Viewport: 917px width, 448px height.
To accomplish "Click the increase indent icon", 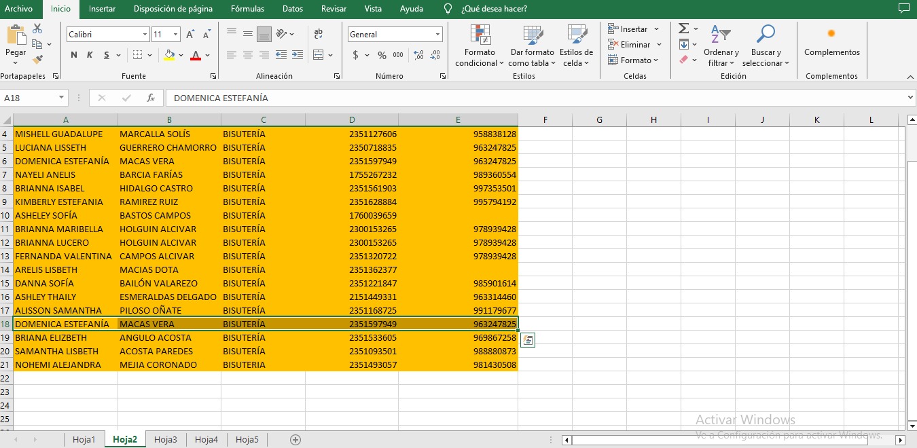I will tap(298, 55).
